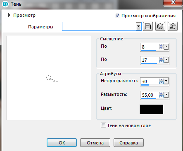
Task: Expand the Просмотр disclosure triangle
Action: point(9,15)
